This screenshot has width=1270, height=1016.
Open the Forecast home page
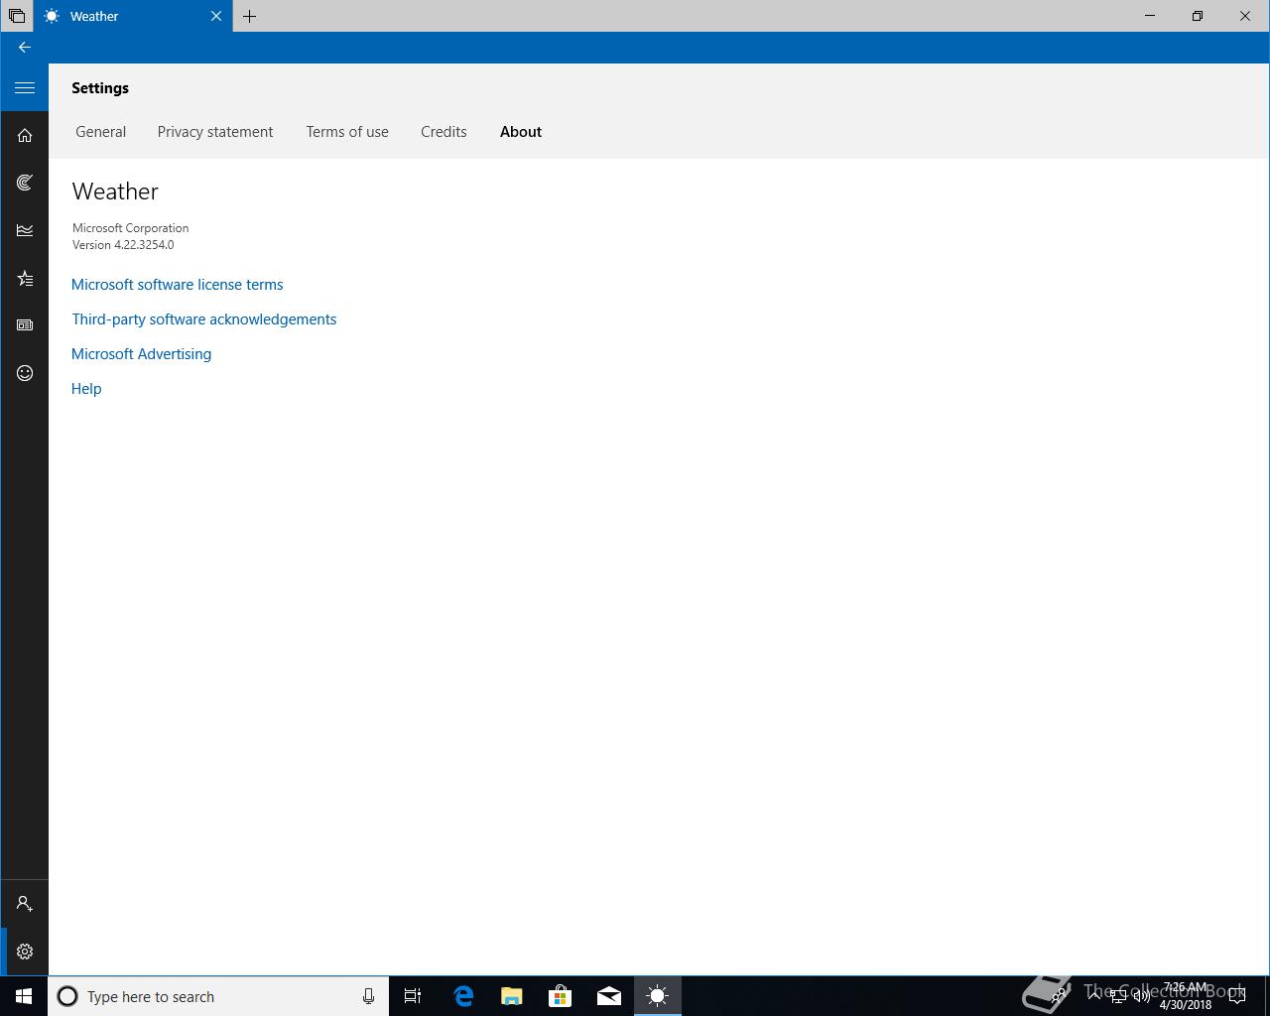click(25, 135)
